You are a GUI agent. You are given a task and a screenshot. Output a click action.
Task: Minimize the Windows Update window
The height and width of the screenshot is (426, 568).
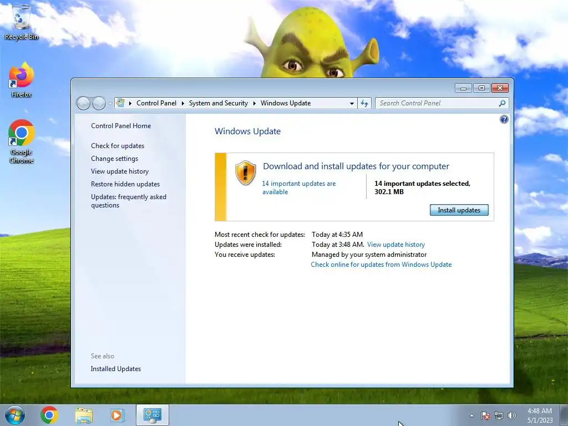point(463,88)
